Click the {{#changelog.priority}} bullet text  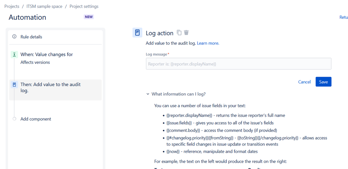247,141
